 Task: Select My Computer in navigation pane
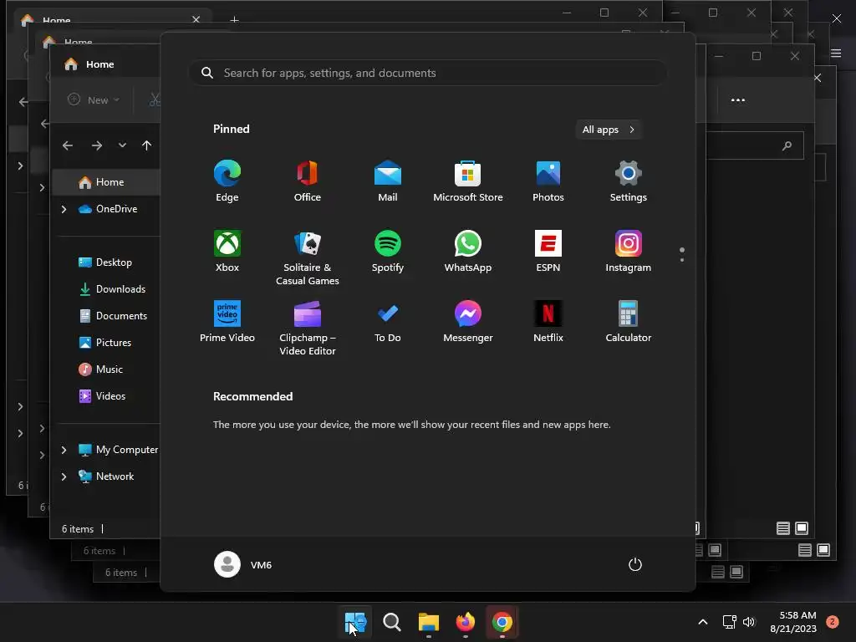118,450
